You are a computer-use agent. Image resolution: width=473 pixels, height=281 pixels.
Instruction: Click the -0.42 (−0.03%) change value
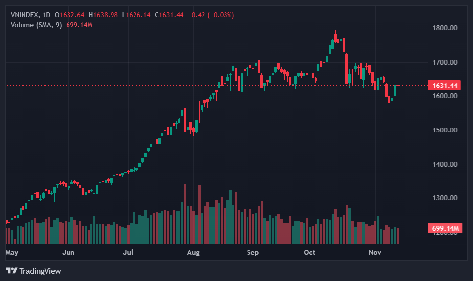pos(209,15)
